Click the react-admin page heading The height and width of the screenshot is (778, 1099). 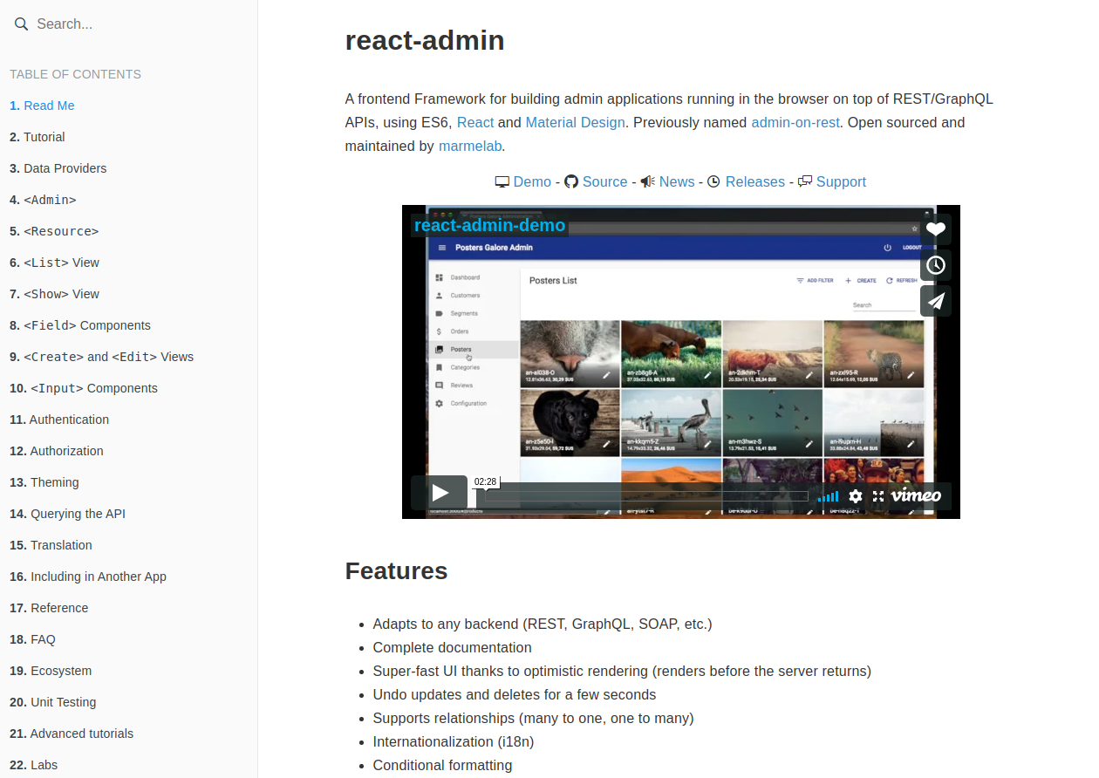425,40
